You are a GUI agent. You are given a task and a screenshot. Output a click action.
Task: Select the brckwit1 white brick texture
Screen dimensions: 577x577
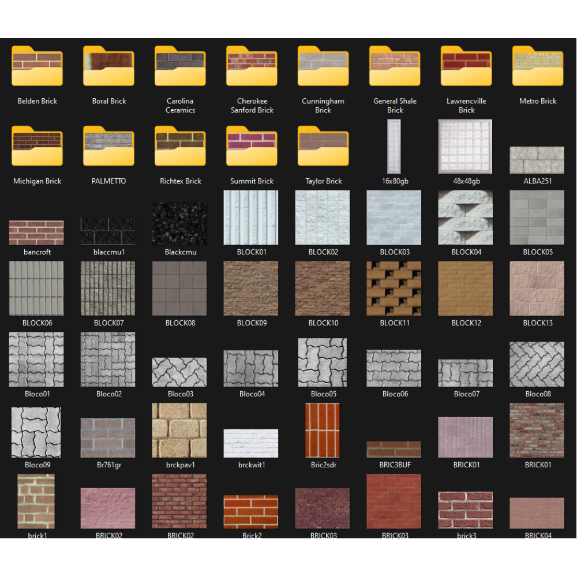(x=251, y=443)
